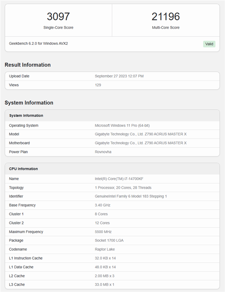
Task: Click the 3097 single-core score value
Action: click(x=58, y=17)
